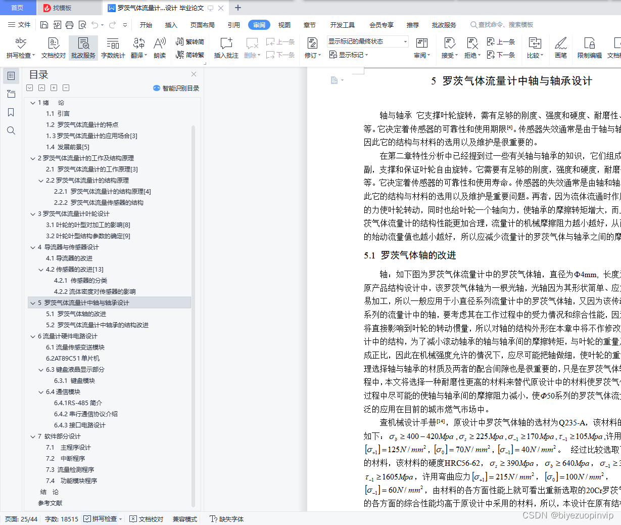
Task: Switch to 视图 ribbon tab
Action: pos(284,25)
